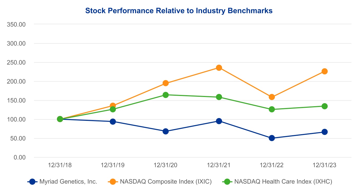Select the NASDAQ Health Care Index (IXHC) legend label

coord(283,182)
